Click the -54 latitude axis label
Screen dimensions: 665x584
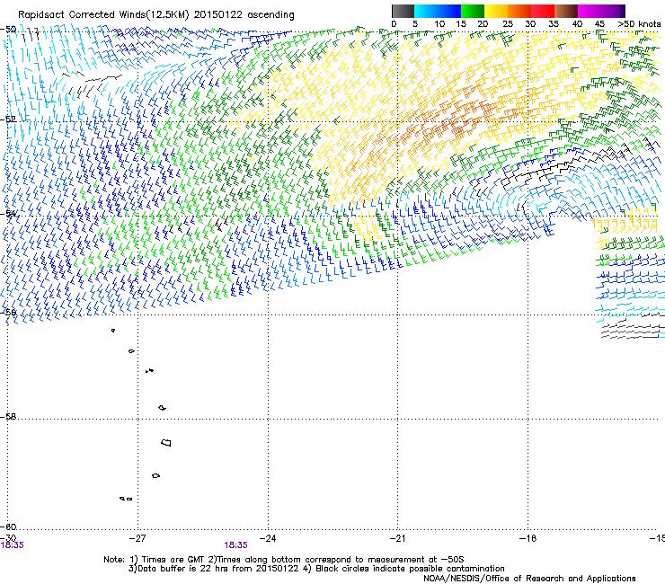[x=8, y=213]
